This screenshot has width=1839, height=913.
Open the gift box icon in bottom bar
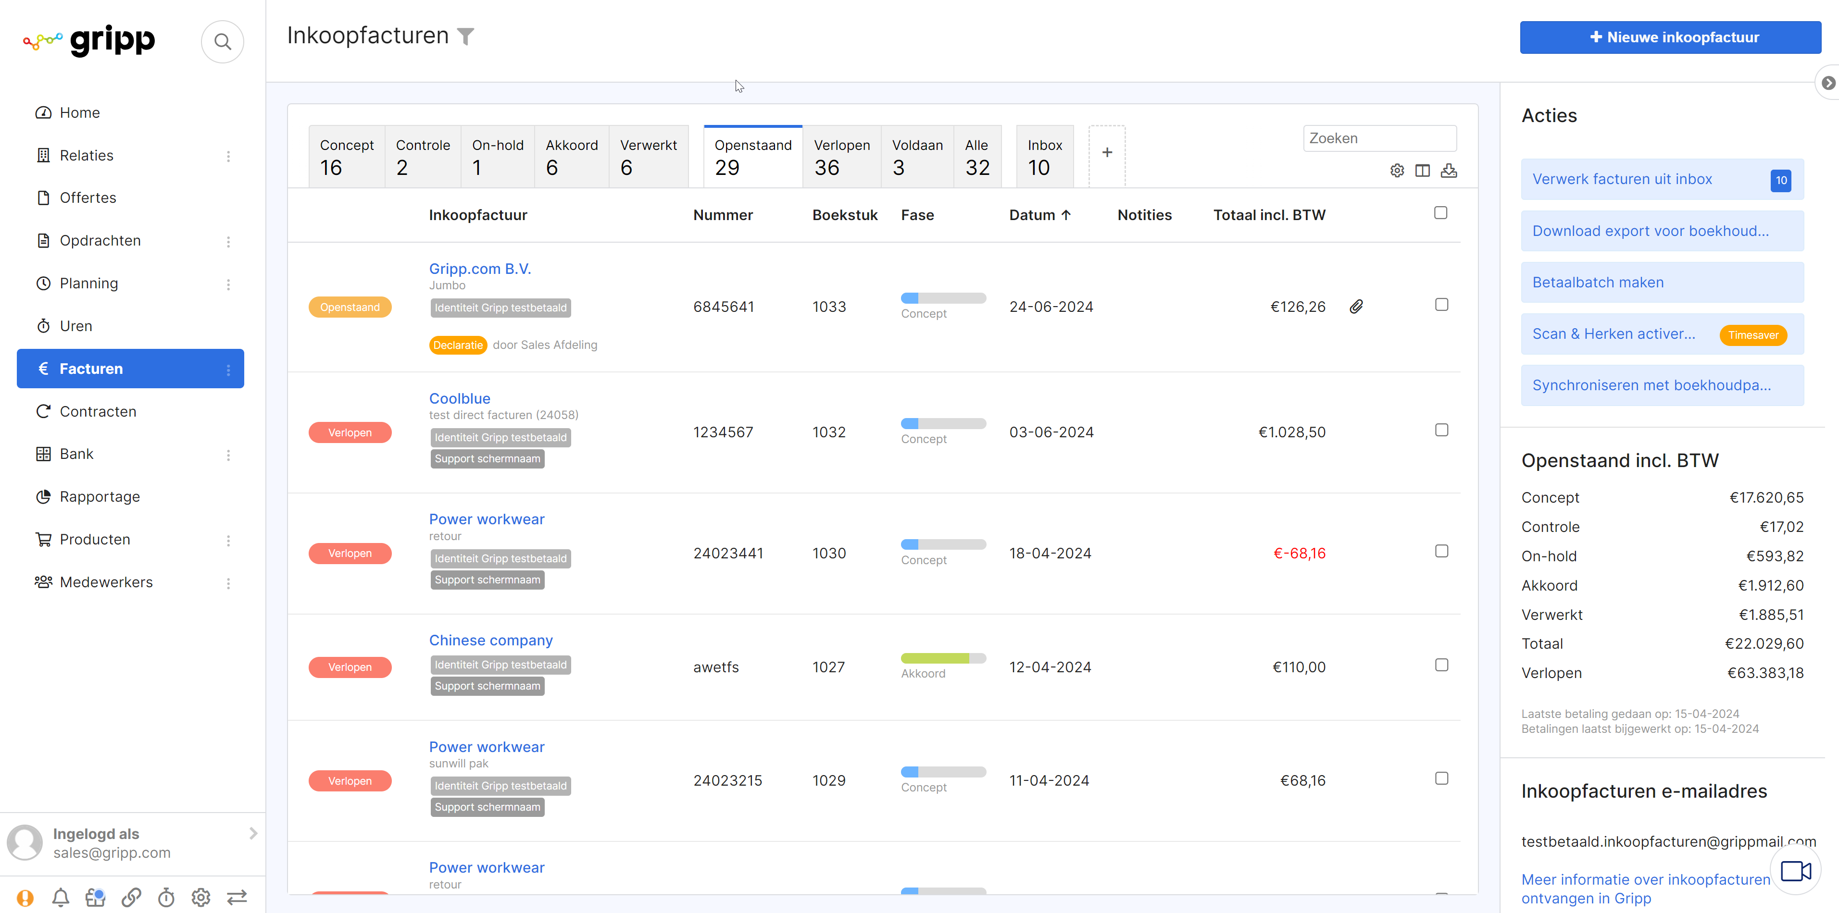(x=96, y=897)
